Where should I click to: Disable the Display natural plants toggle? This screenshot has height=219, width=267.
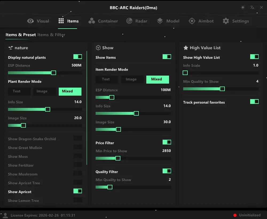tap(78, 57)
